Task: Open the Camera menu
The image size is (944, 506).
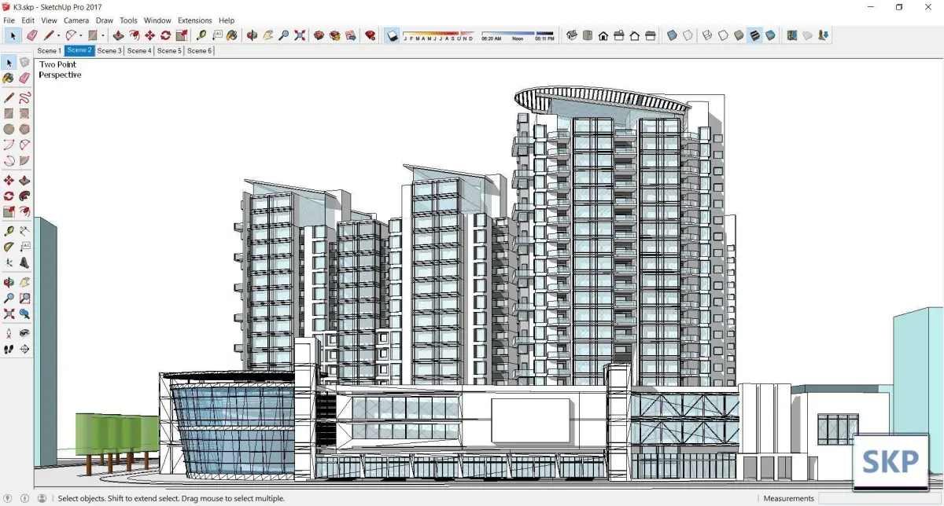Action: coord(76,20)
